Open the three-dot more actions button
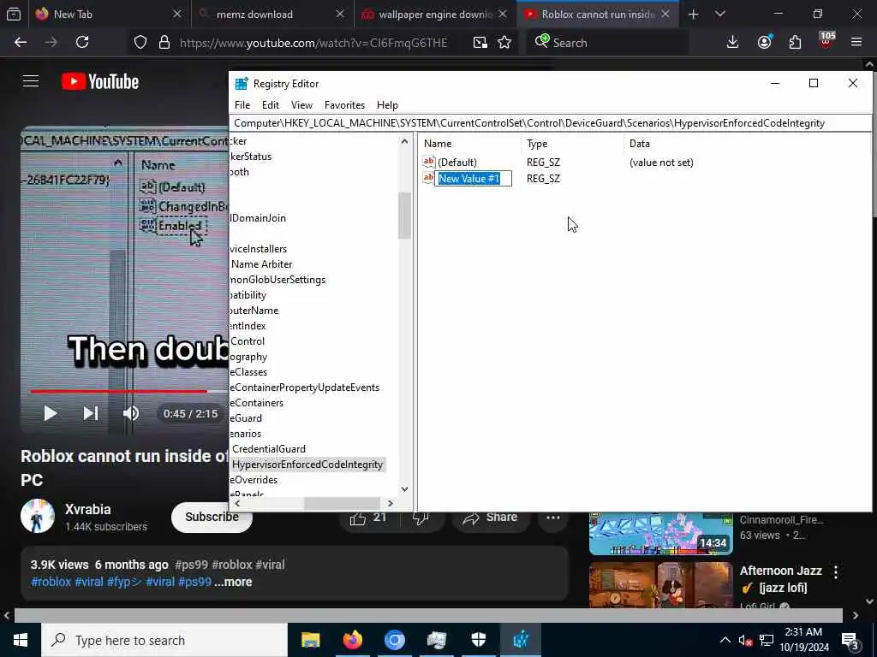This screenshot has width=877, height=657. pos(553,518)
